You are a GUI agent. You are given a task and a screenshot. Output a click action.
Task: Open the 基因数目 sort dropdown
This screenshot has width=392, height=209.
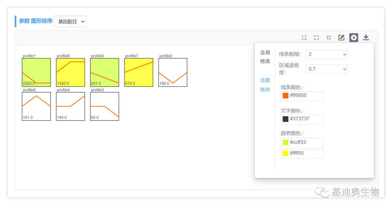[x=70, y=22]
